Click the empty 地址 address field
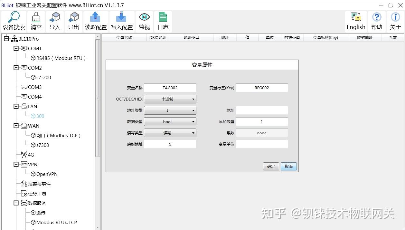This screenshot has width=405, height=230. coord(262,110)
